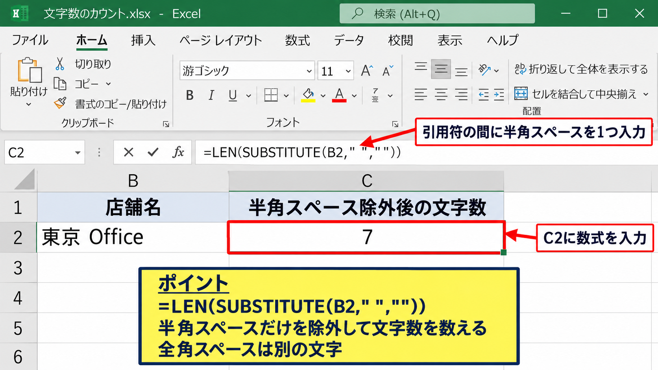Toggle Italic formatting

tap(211, 95)
